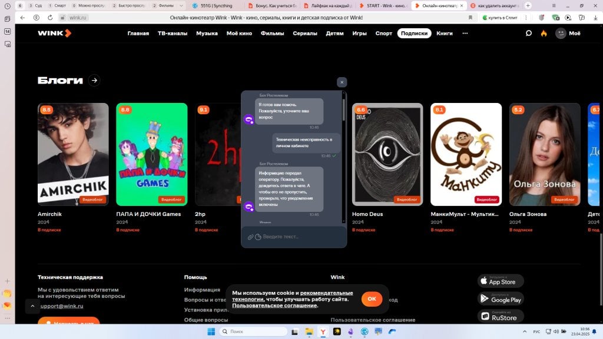Expand the more menu ellipsis in navigation
Image resolution: width=603 pixels, height=339 pixels.
pyautogui.click(x=465, y=34)
